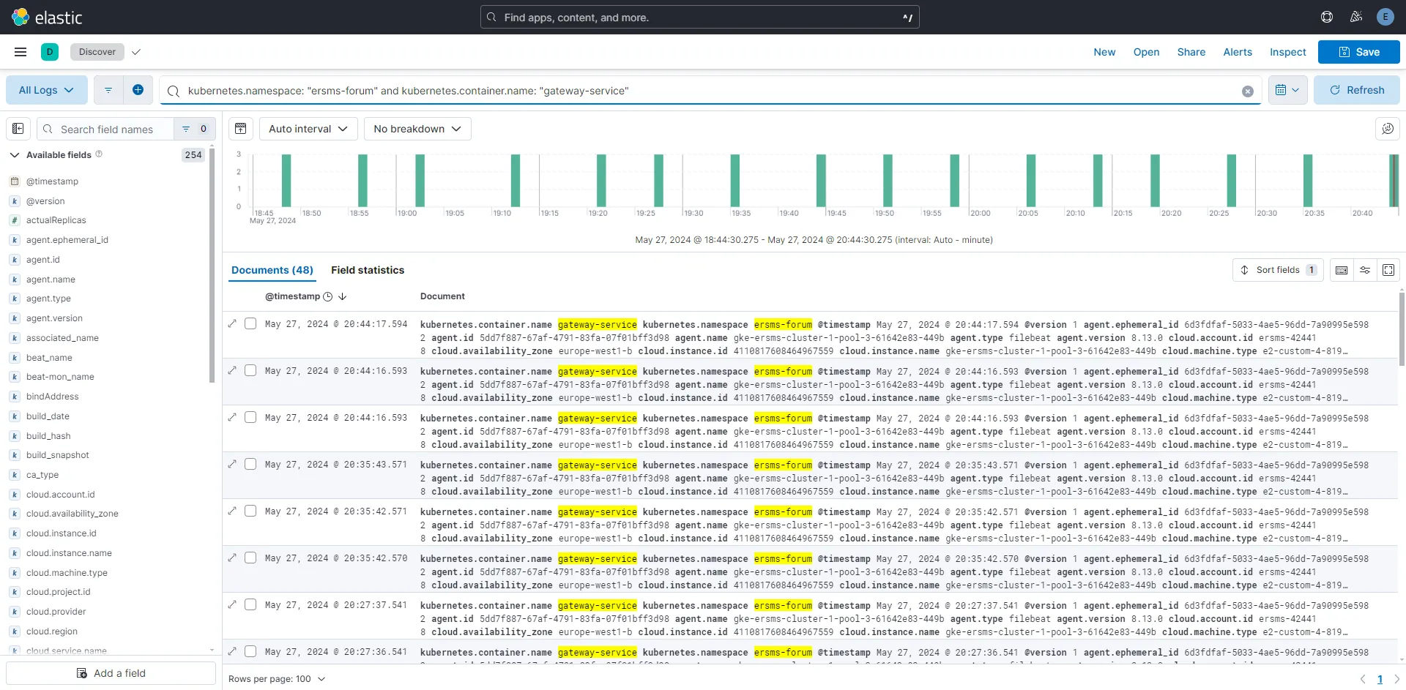Viewport: 1406px width, 690px height.
Task: Toggle selection of the last visible document row
Action: tap(250, 651)
